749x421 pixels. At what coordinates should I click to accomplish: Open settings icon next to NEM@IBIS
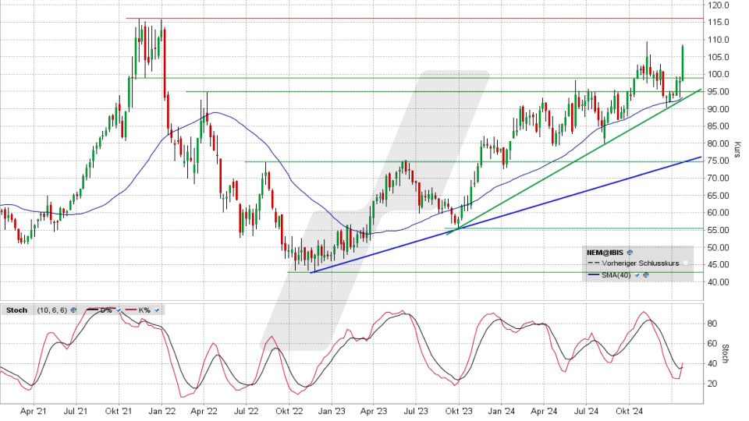[630, 253]
